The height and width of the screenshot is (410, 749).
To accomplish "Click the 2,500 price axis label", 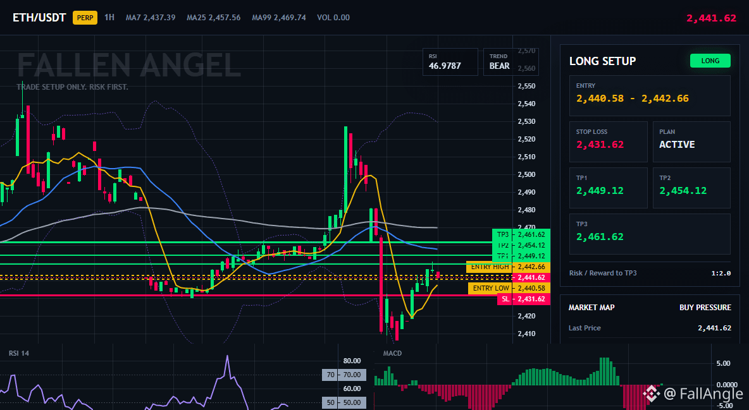I will pos(526,175).
